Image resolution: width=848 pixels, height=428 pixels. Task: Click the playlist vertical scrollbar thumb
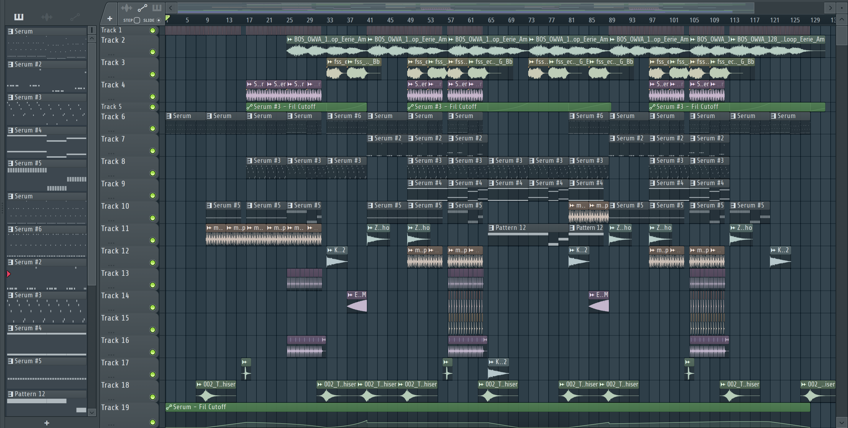click(842, 35)
